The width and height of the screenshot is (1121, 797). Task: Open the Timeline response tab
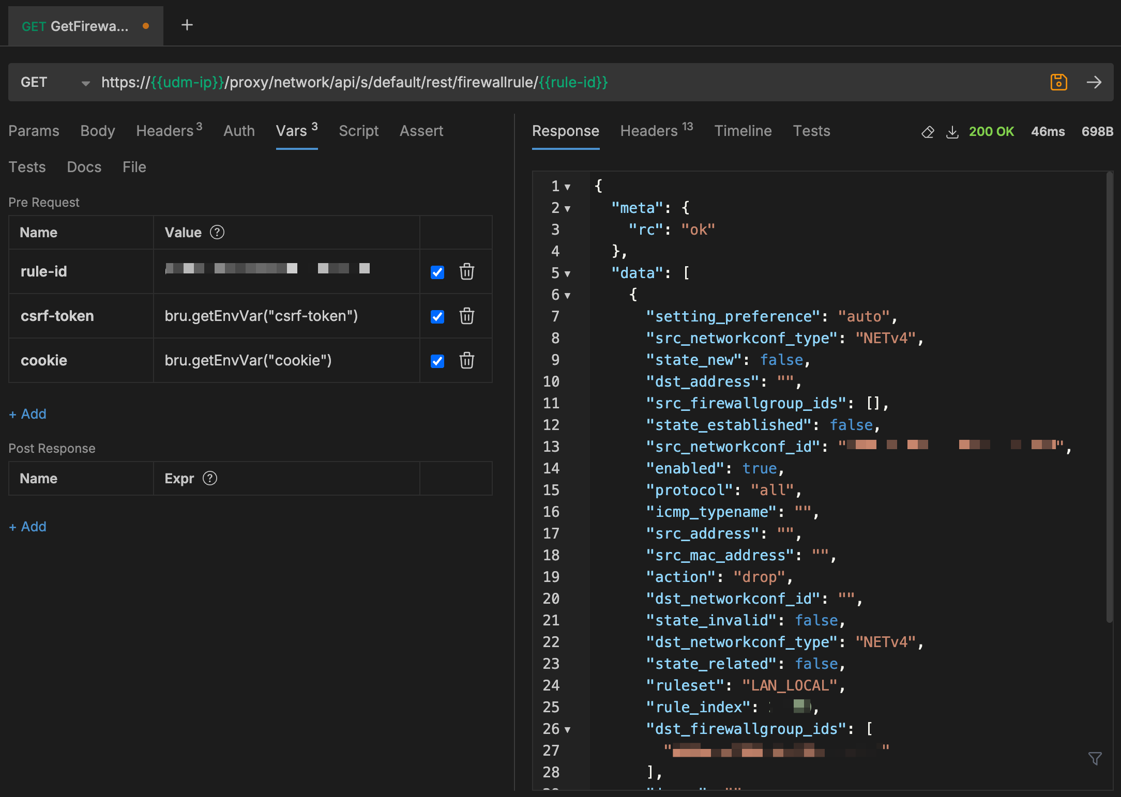[x=743, y=131]
